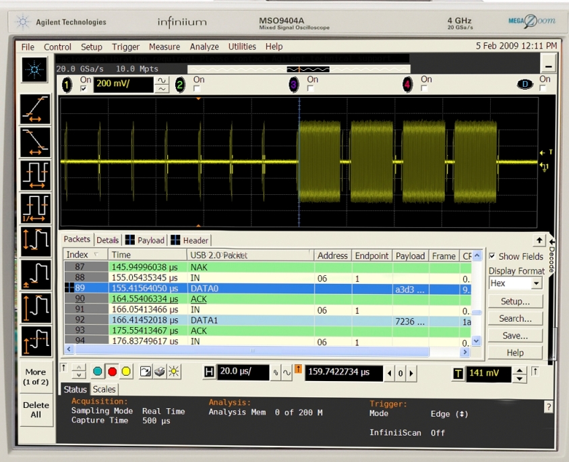Click the Delete All button

tap(36, 410)
